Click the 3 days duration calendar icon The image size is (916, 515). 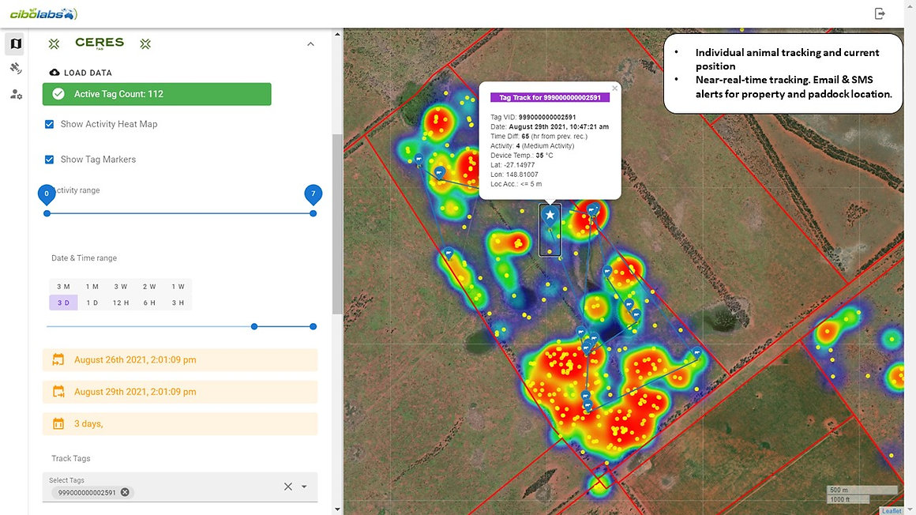[x=58, y=424]
